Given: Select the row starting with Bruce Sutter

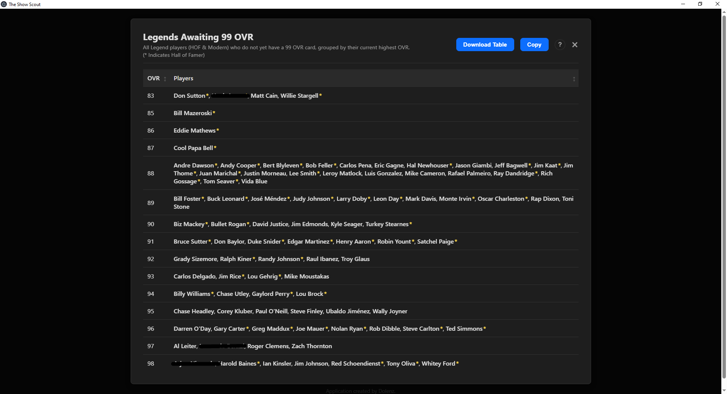Looking at the screenshot, I should coord(360,242).
